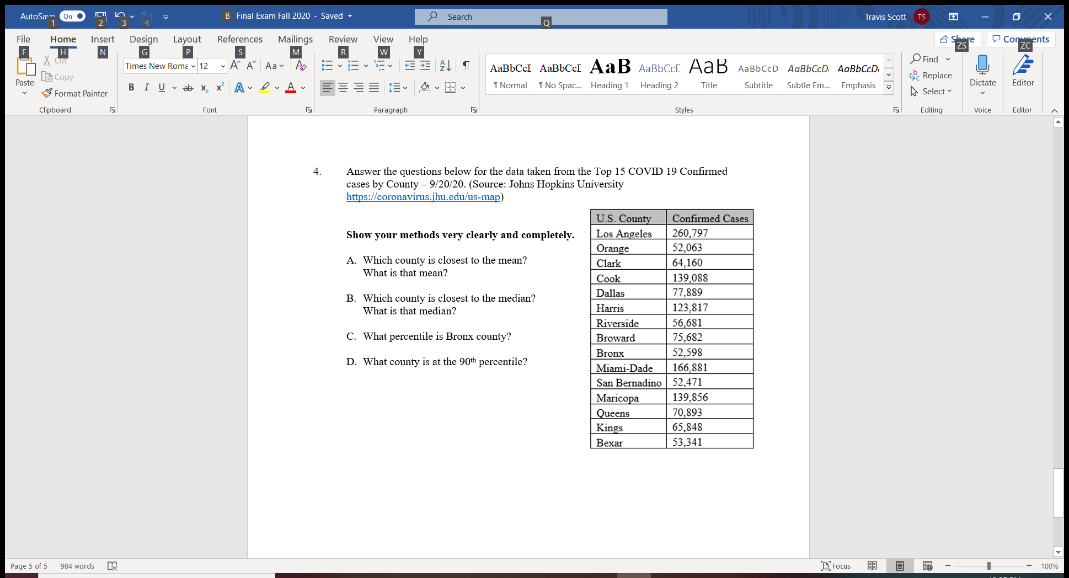Toggle paragraph marks display
Screen dimensions: 1069x578
pos(465,66)
